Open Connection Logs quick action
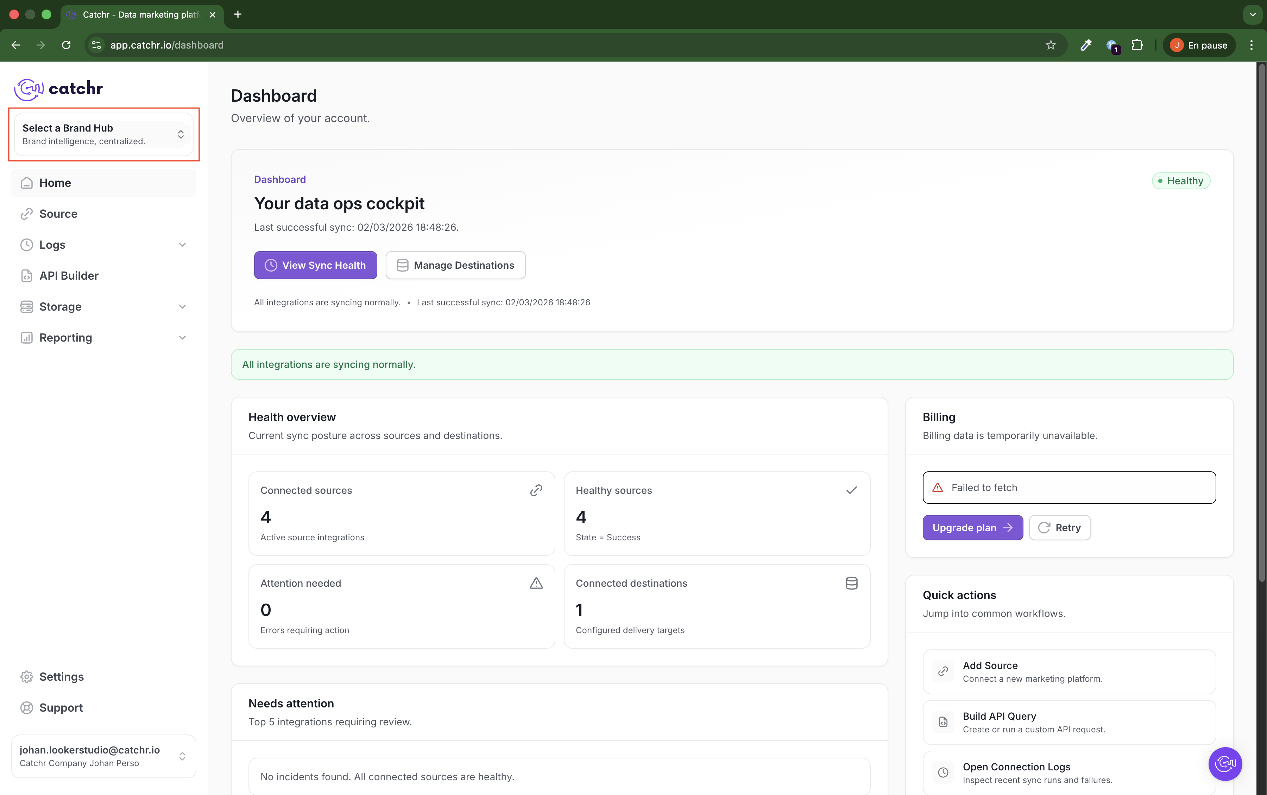The width and height of the screenshot is (1267, 795). tap(1069, 772)
